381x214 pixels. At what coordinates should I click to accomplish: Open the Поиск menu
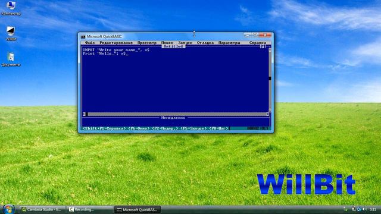167,43
